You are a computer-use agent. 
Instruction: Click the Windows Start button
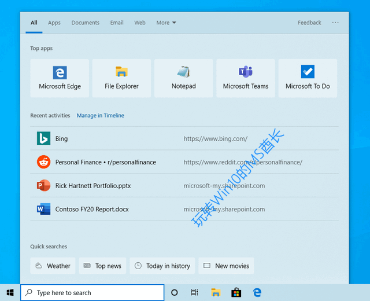pos(10,293)
